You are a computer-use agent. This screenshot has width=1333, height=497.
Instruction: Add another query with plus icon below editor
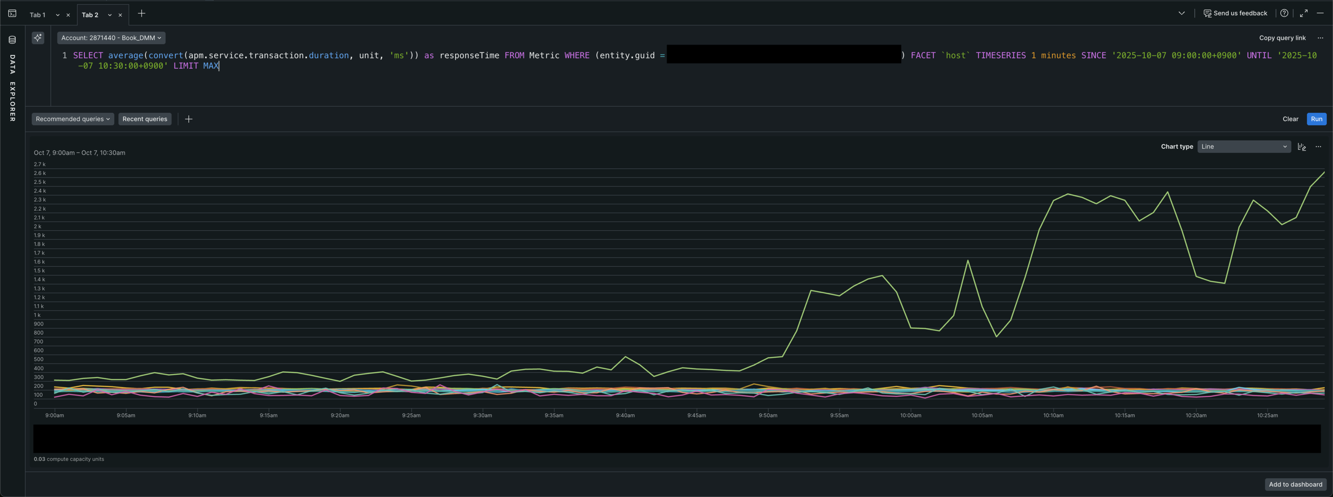[x=189, y=119]
